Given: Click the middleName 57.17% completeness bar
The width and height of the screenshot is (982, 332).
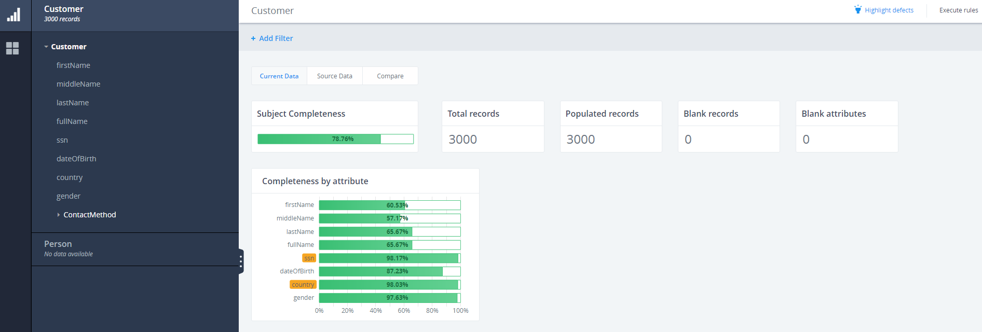Looking at the screenshot, I should point(390,218).
